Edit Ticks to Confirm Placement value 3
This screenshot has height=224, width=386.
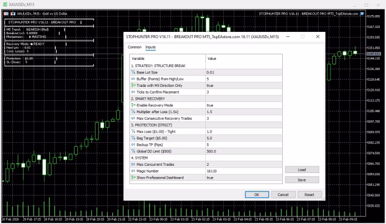pyautogui.click(x=243, y=92)
